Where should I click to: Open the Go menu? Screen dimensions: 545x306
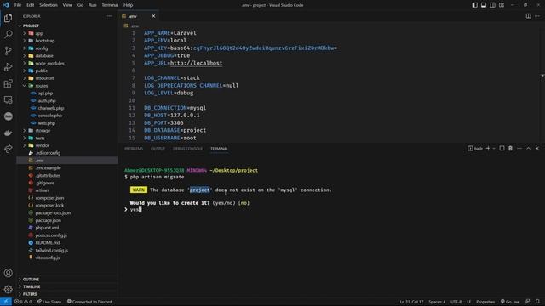pyautogui.click(x=80, y=5)
